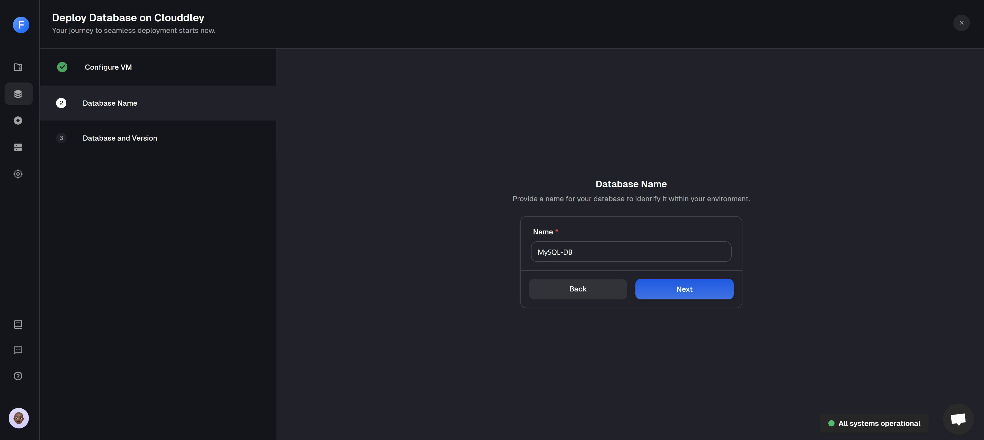
Task: Go to the Configure VM step
Action: pyautogui.click(x=108, y=67)
